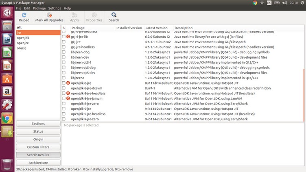Open Amazon launcher in dock

7,92
